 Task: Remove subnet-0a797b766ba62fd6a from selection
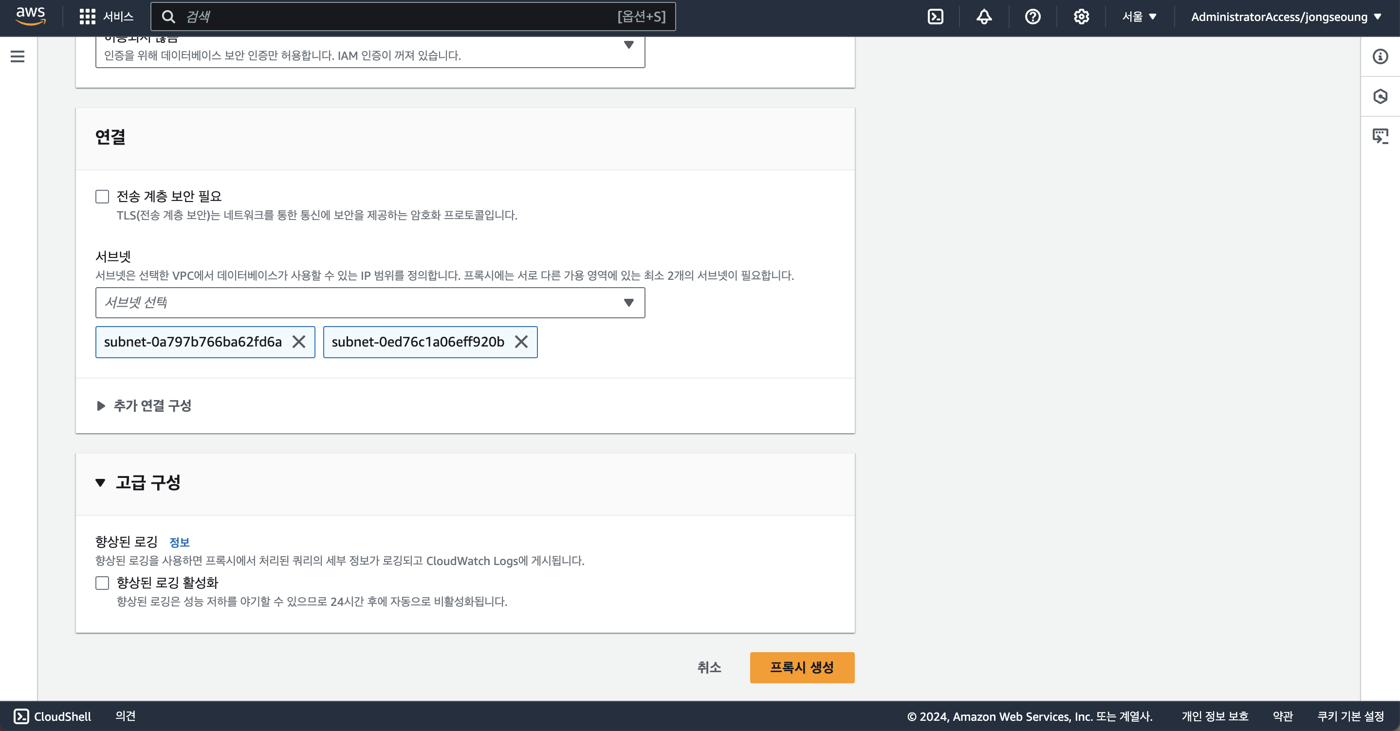(299, 342)
